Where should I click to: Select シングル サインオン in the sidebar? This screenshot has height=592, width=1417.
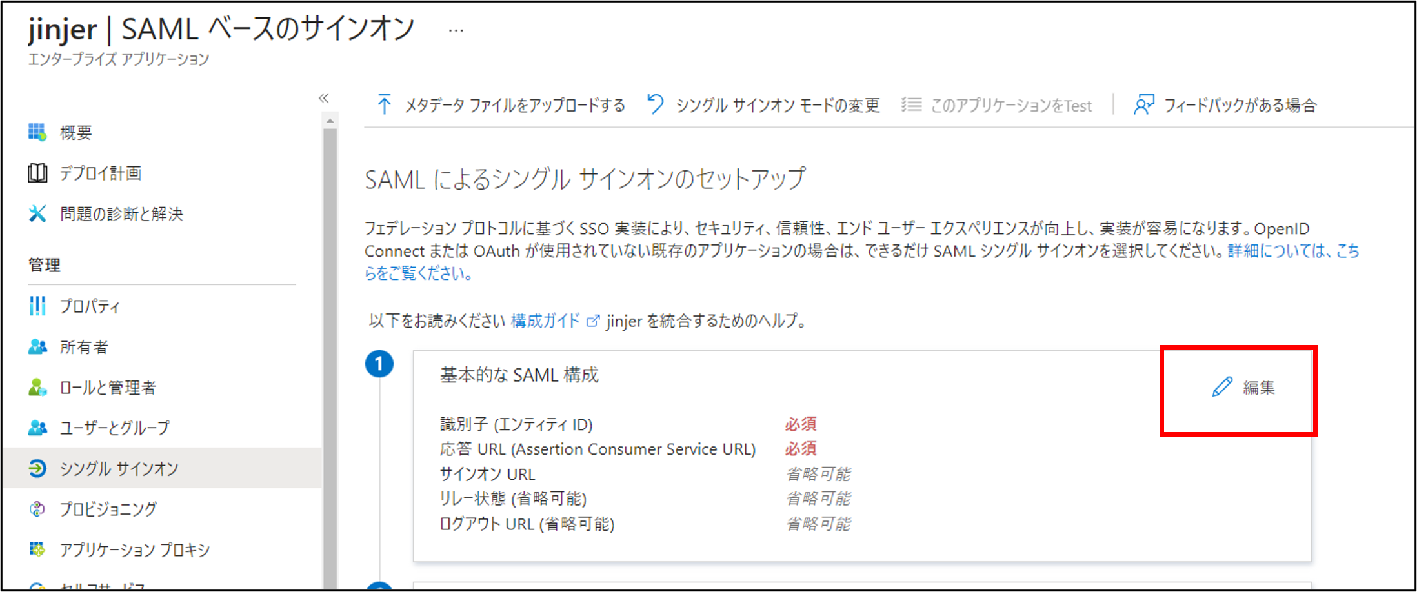point(119,468)
